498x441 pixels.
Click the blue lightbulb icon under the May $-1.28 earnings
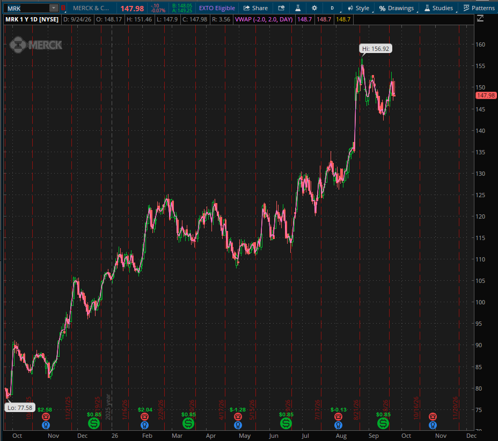(x=238, y=425)
